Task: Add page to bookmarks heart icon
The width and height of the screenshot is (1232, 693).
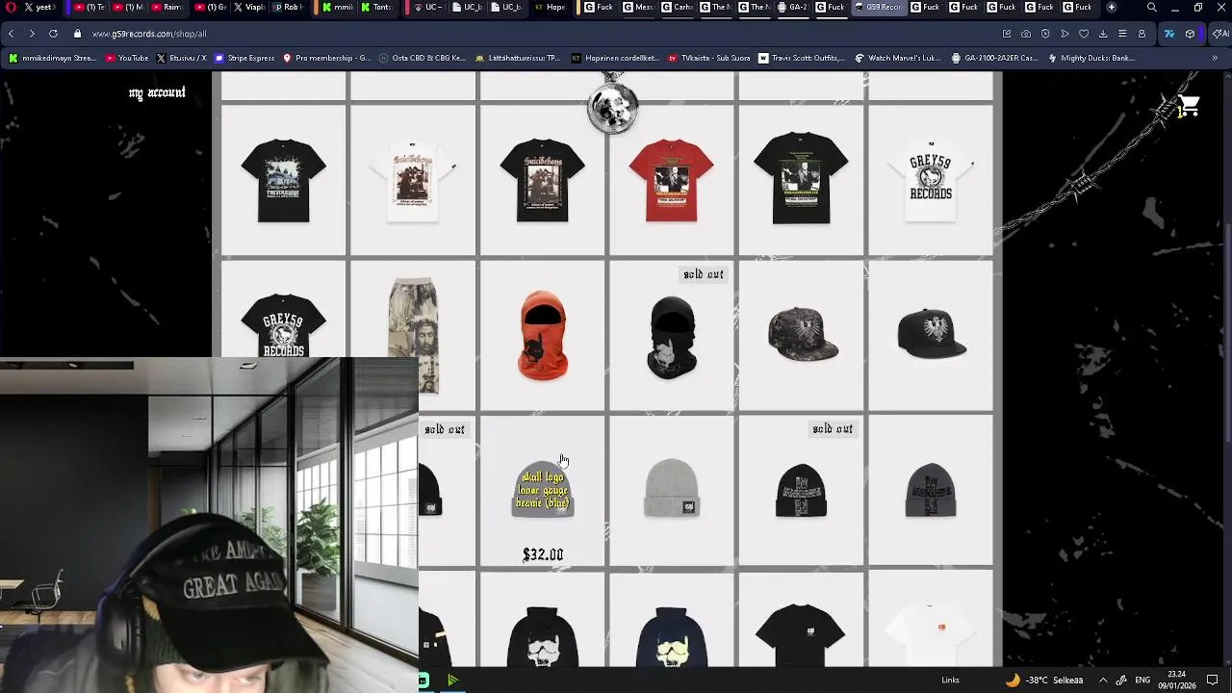Action: coord(1084,34)
